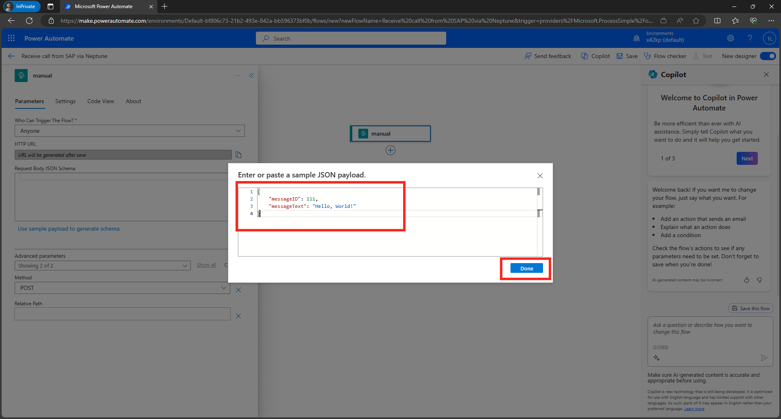
Task: Switch to the Parameters tab
Action: (x=29, y=101)
